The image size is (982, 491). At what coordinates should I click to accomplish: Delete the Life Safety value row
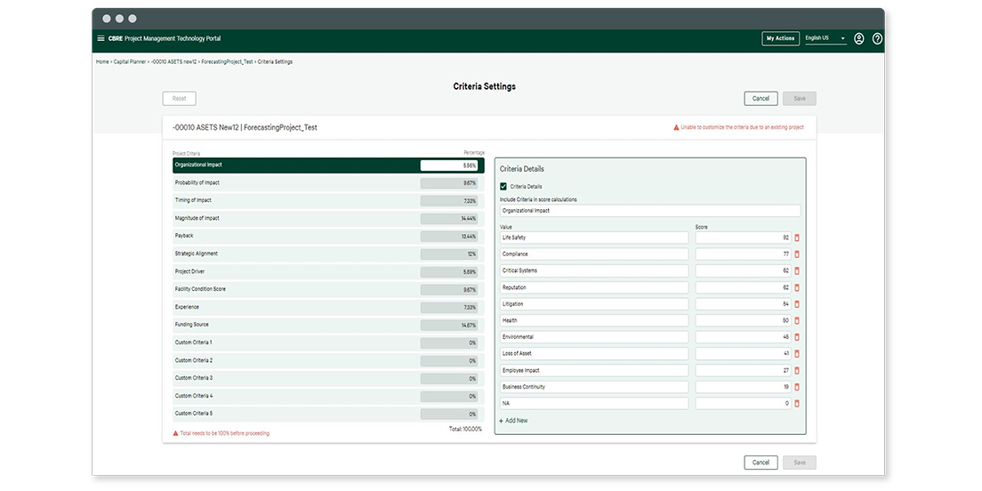[797, 237]
